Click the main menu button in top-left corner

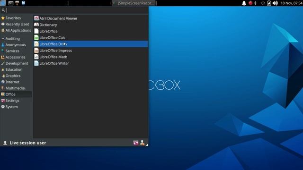click(x=3, y=3)
